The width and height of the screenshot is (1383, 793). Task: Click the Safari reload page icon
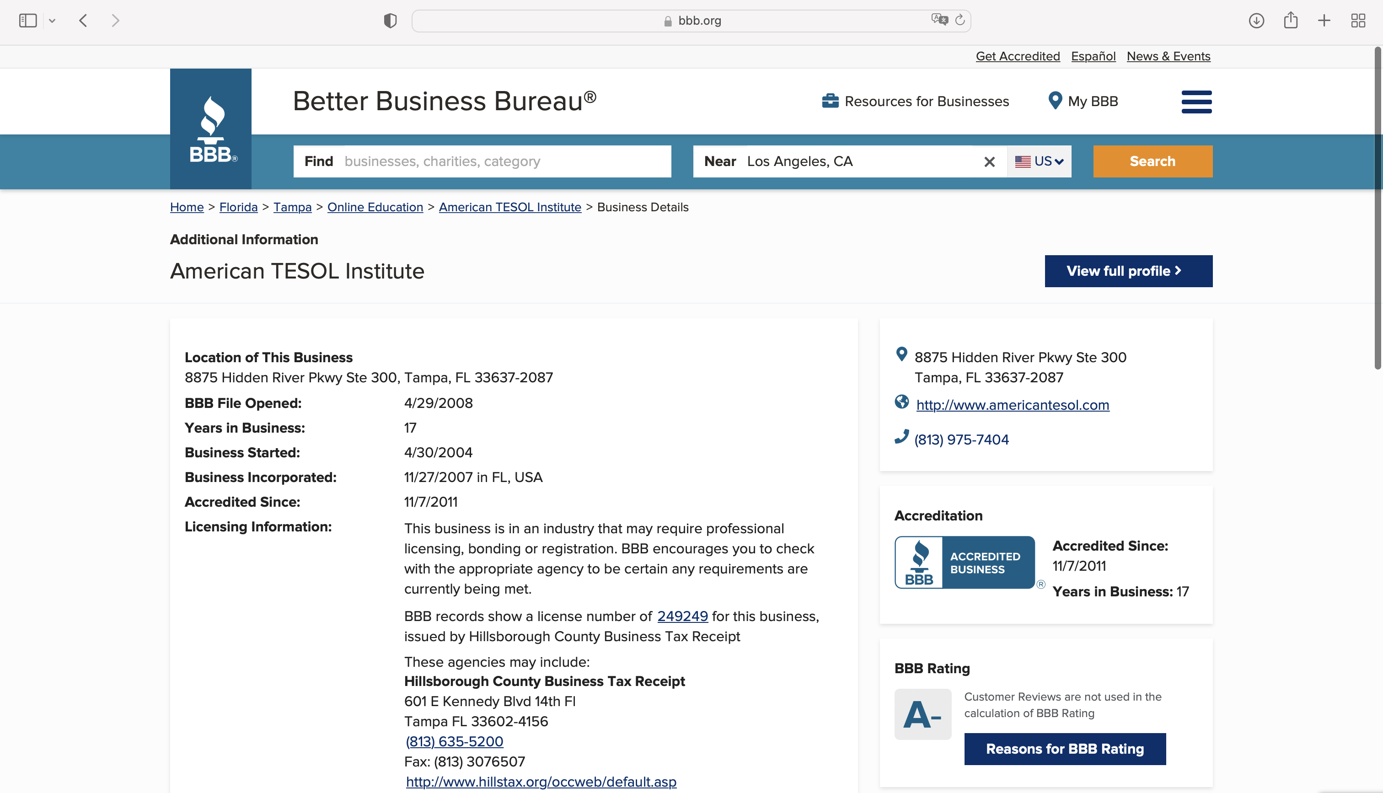(x=960, y=20)
